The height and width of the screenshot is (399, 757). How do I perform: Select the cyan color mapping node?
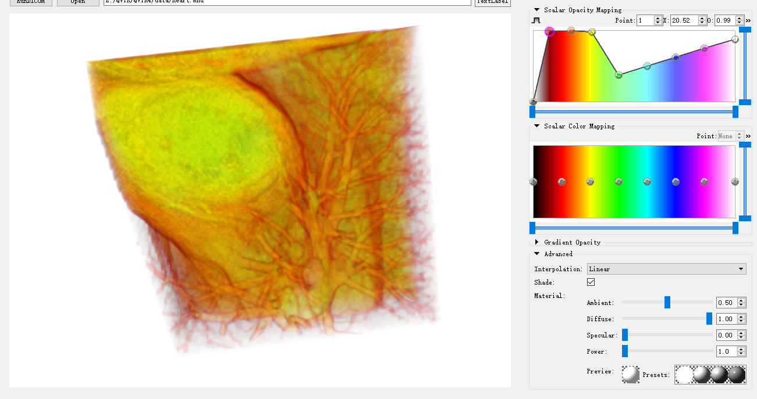(x=647, y=182)
